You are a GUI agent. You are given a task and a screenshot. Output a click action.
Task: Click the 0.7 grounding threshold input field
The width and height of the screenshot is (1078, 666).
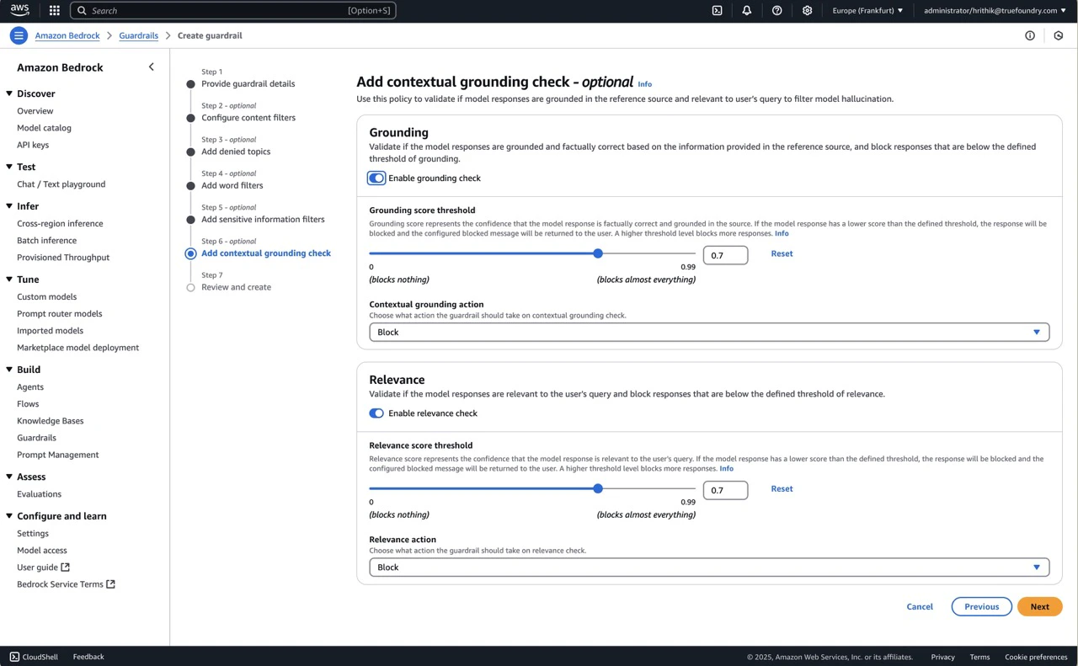click(x=725, y=254)
